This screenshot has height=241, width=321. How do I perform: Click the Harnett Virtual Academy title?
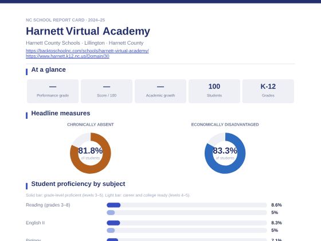point(88,31)
